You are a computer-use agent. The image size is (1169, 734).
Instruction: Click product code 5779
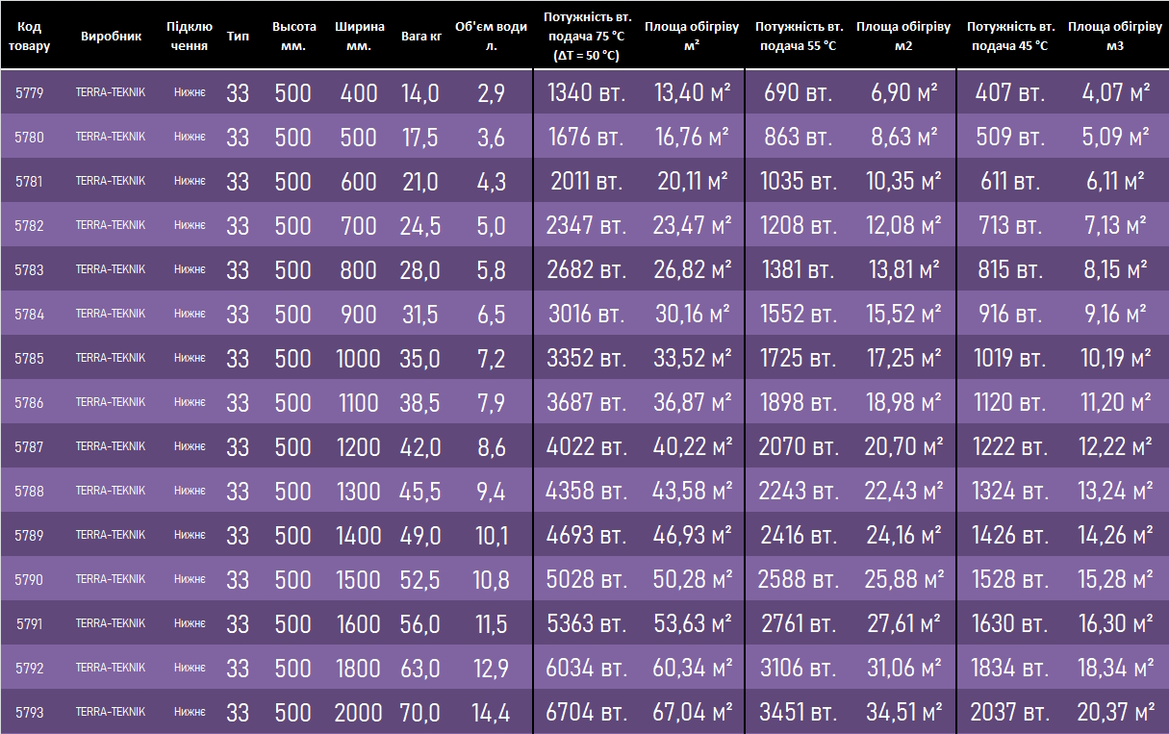(x=29, y=93)
